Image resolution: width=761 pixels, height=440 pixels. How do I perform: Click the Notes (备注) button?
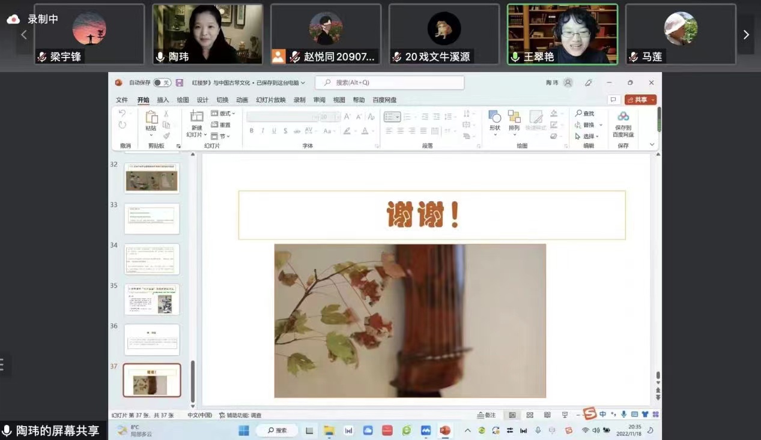(487, 415)
